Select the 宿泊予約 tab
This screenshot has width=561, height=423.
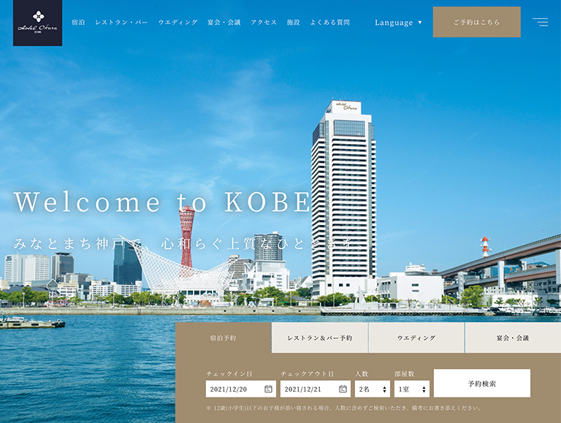pyautogui.click(x=224, y=338)
